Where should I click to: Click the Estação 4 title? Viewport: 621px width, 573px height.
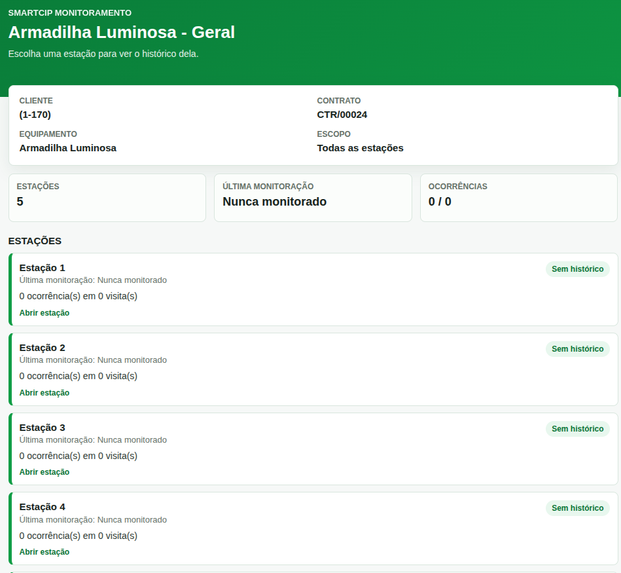click(x=42, y=507)
